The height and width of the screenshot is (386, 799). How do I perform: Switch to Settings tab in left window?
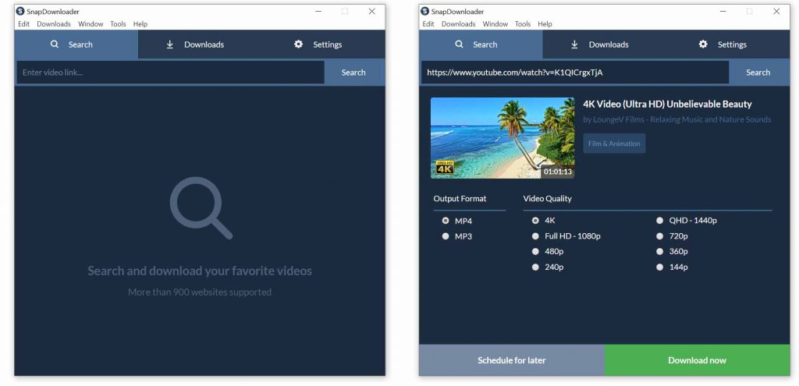[x=324, y=44]
